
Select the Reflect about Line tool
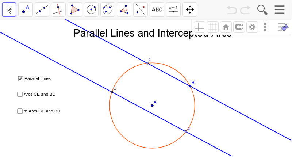[x=141, y=9]
